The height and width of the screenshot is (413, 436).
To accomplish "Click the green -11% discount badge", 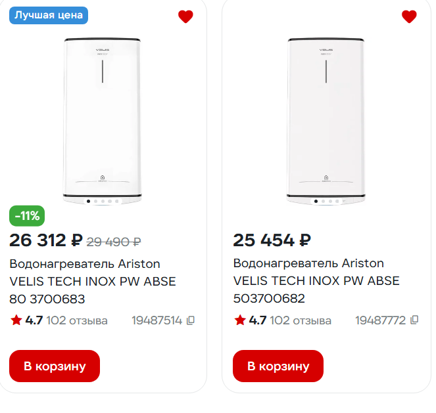I will tap(27, 215).
